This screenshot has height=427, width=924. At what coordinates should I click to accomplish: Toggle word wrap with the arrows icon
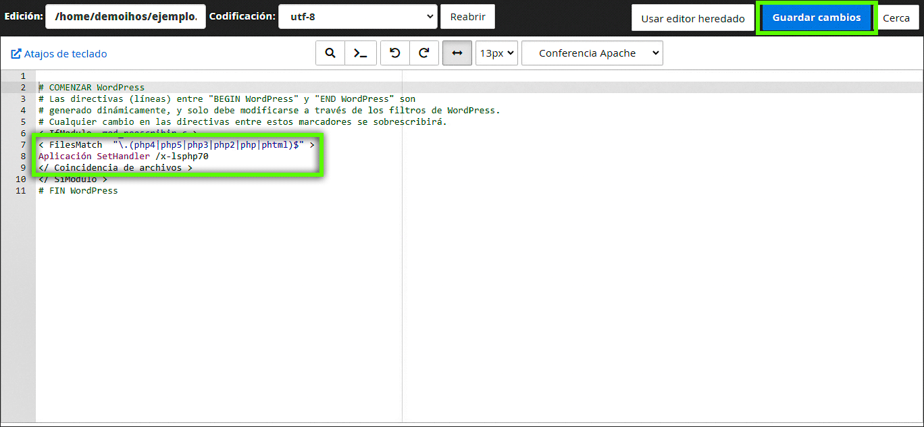(x=457, y=53)
